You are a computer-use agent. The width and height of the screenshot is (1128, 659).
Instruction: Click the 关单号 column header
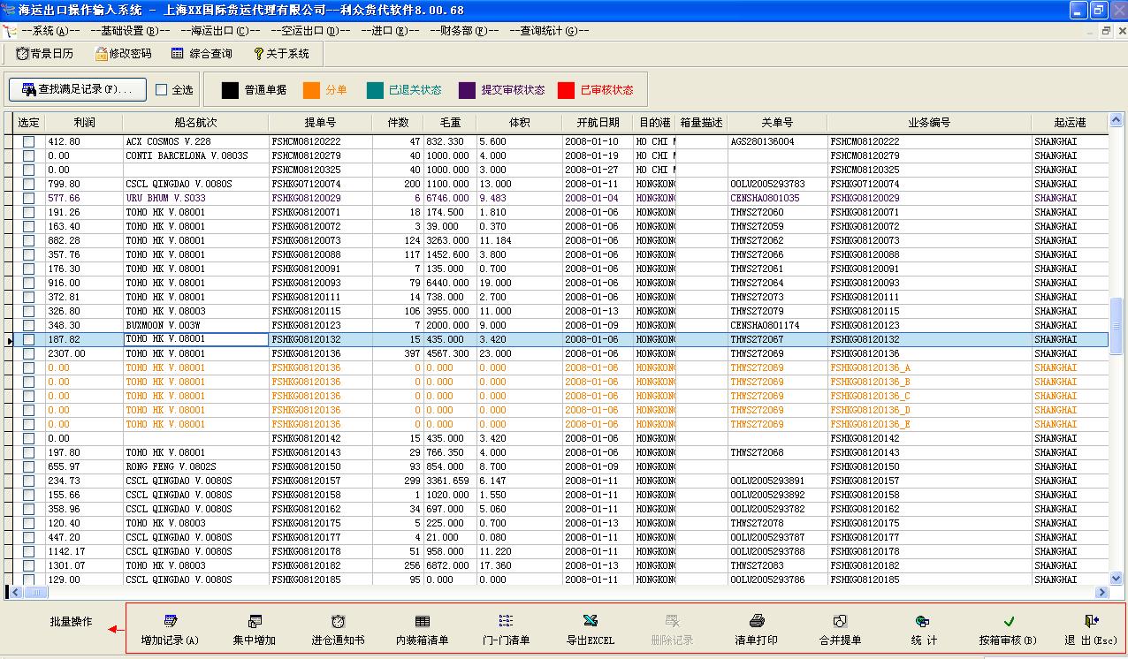pyautogui.click(x=777, y=123)
